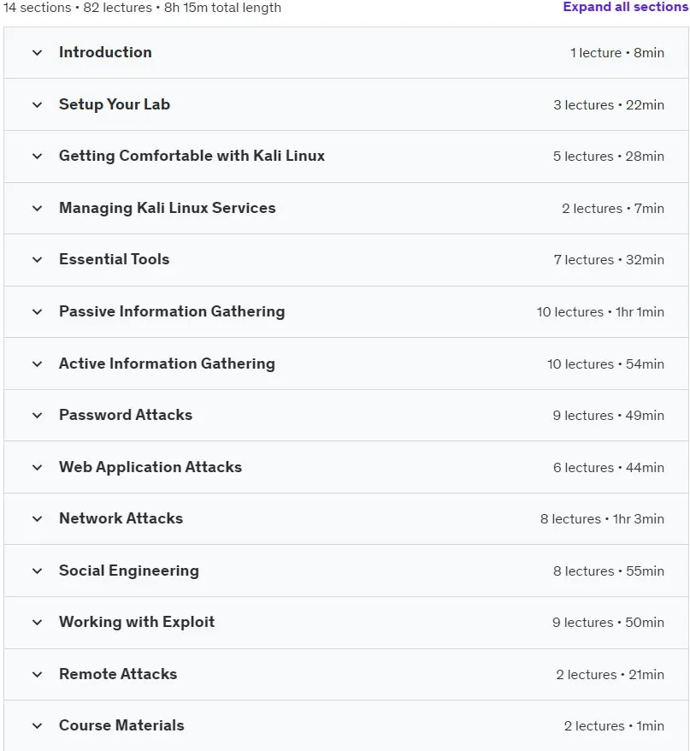Click the Active Information Gathering chevron icon

point(37,364)
